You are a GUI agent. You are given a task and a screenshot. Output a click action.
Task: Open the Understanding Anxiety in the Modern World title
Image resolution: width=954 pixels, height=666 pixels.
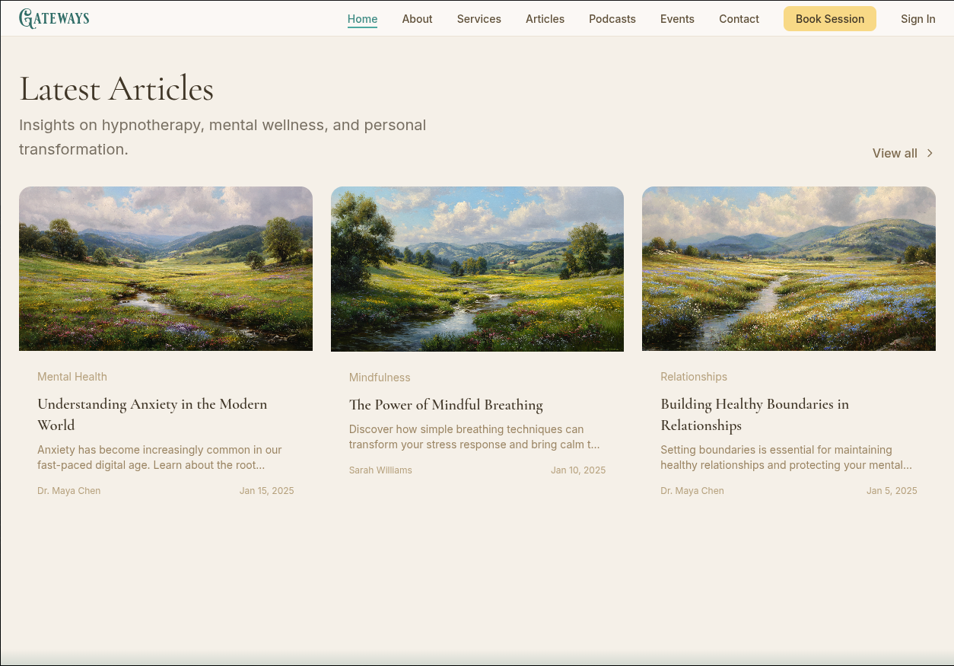[152, 414]
